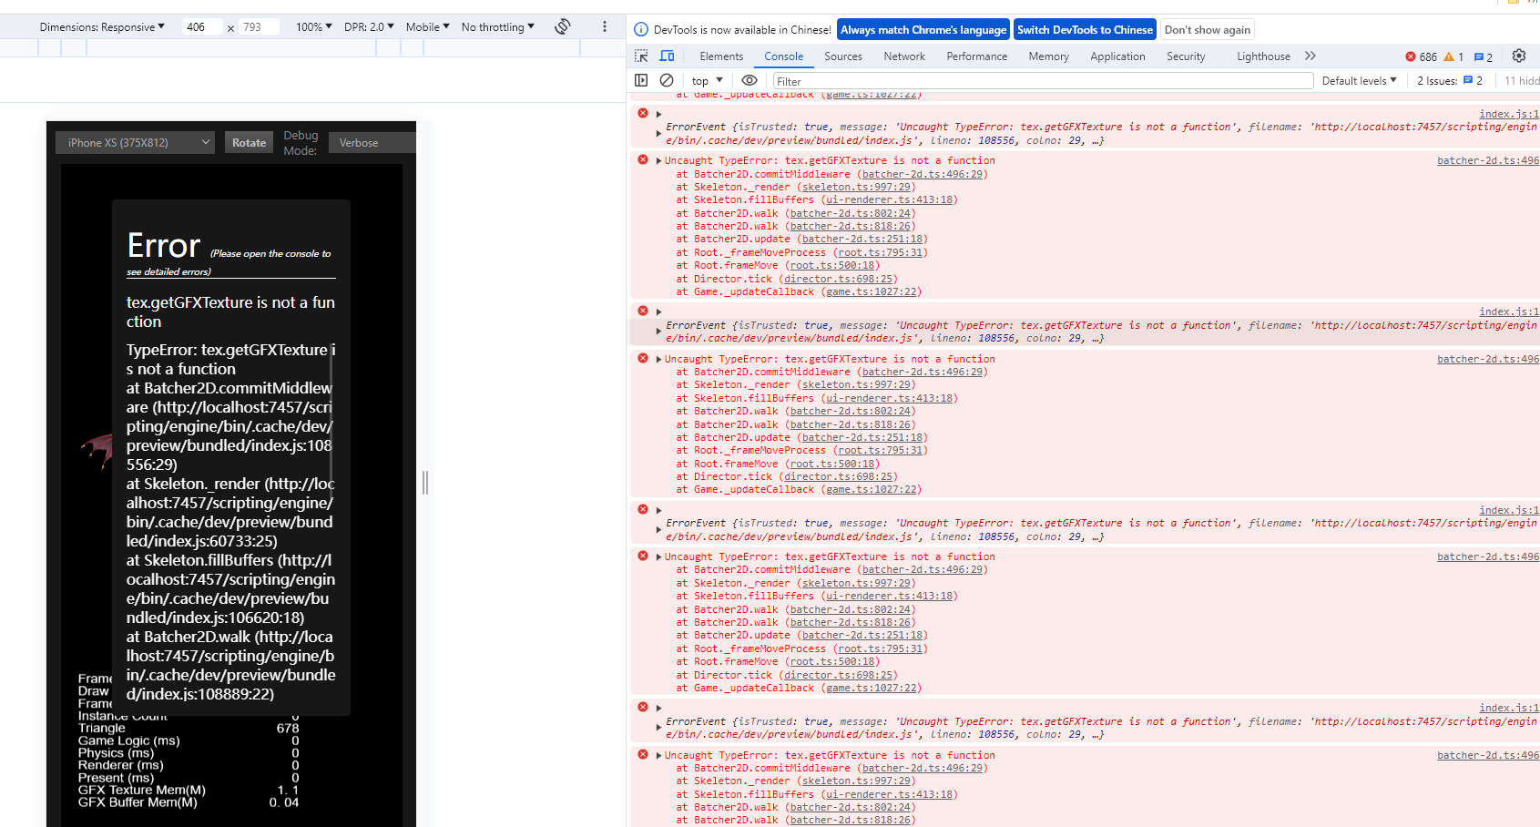Screen dimensions: 1540x827
Task: Create a live expression with eye icon
Action: (x=750, y=80)
